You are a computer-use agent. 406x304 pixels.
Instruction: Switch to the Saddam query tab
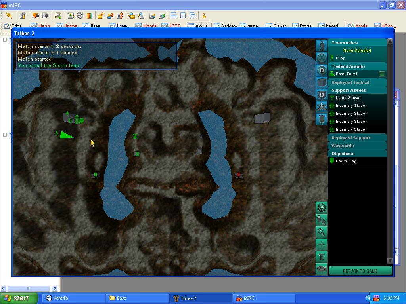coord(226,25)
